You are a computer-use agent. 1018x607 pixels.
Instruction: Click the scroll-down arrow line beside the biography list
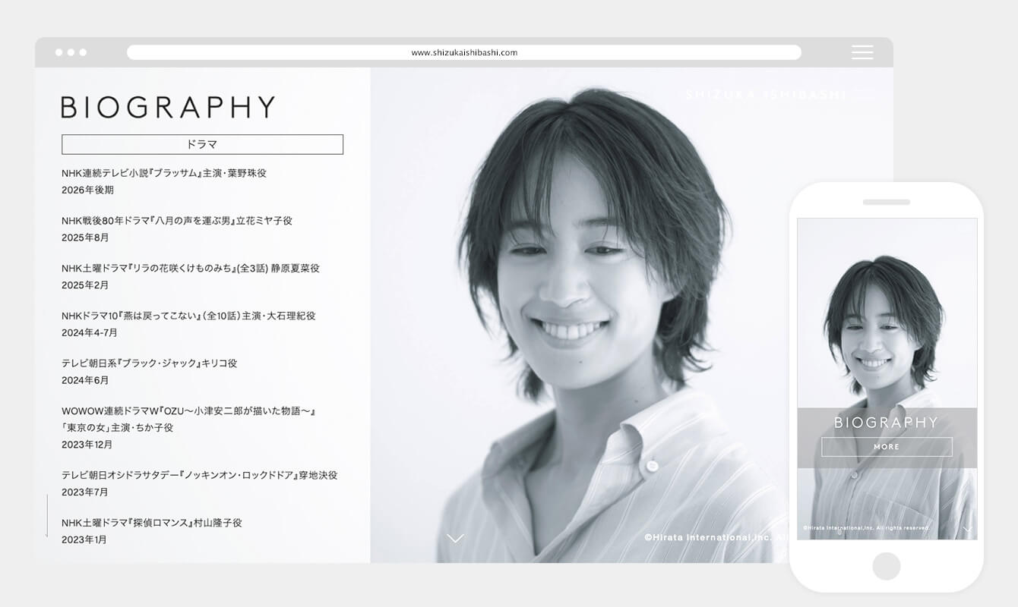(47, 516)
